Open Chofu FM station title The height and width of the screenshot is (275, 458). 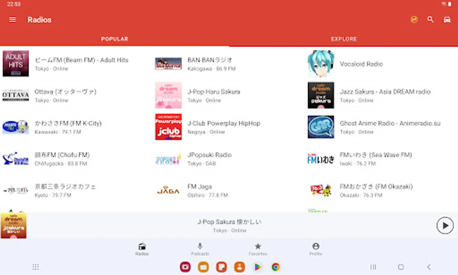coord(62,155)
